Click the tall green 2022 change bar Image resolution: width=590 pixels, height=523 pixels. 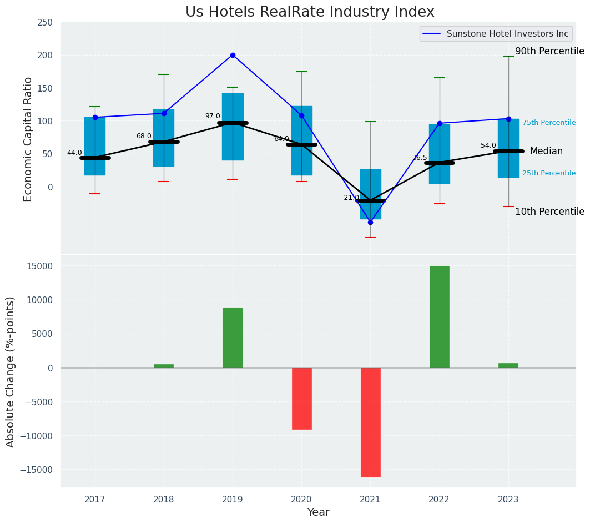(x=439, y=316)
